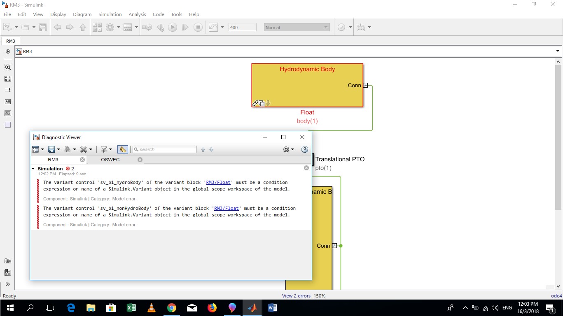
Task: Fit the diagram to the view
Action: pyautogui.click(x=7, y=79)
